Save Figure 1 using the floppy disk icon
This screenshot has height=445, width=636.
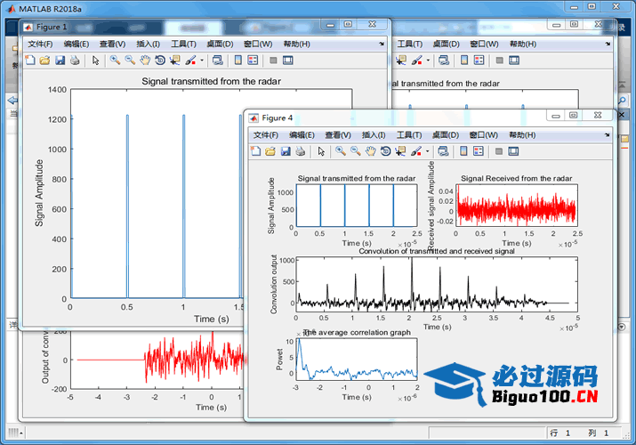click(x=60, y=61)
